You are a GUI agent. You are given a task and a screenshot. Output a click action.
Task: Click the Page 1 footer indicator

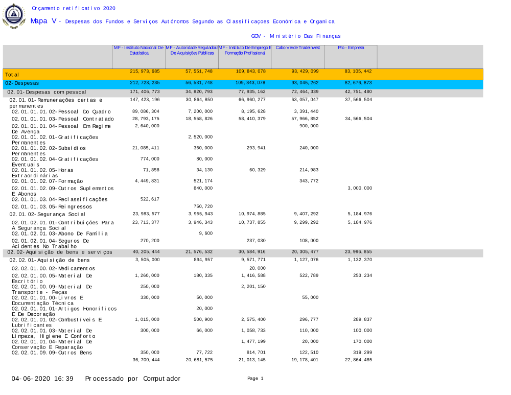coord(255,379)
